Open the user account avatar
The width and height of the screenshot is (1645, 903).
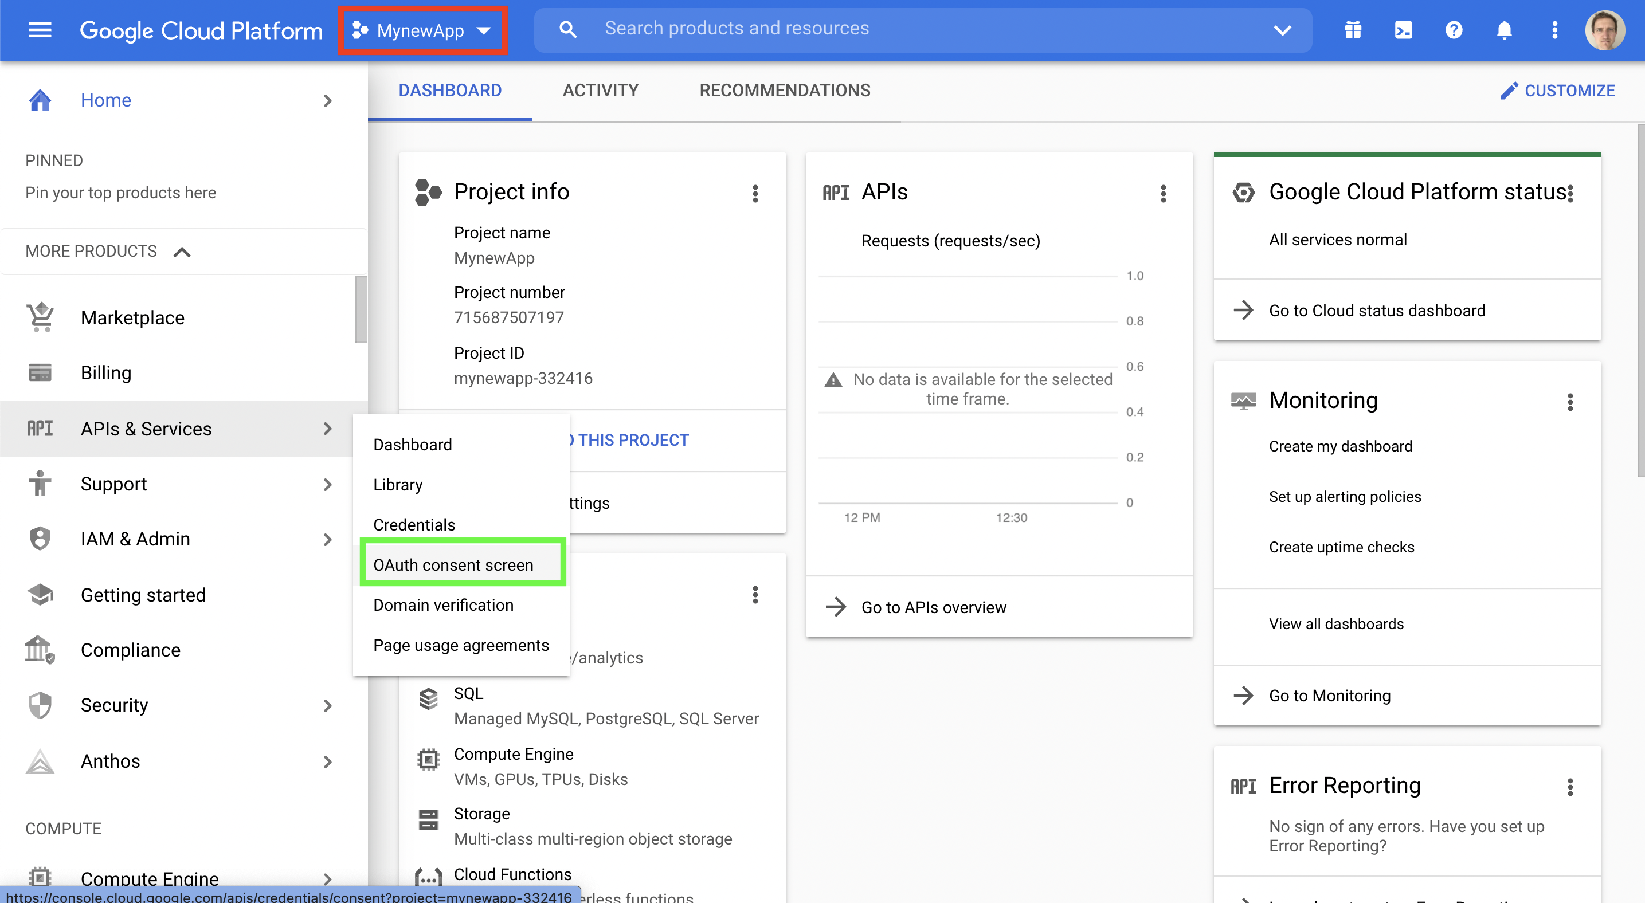[x=1605, y=30]
